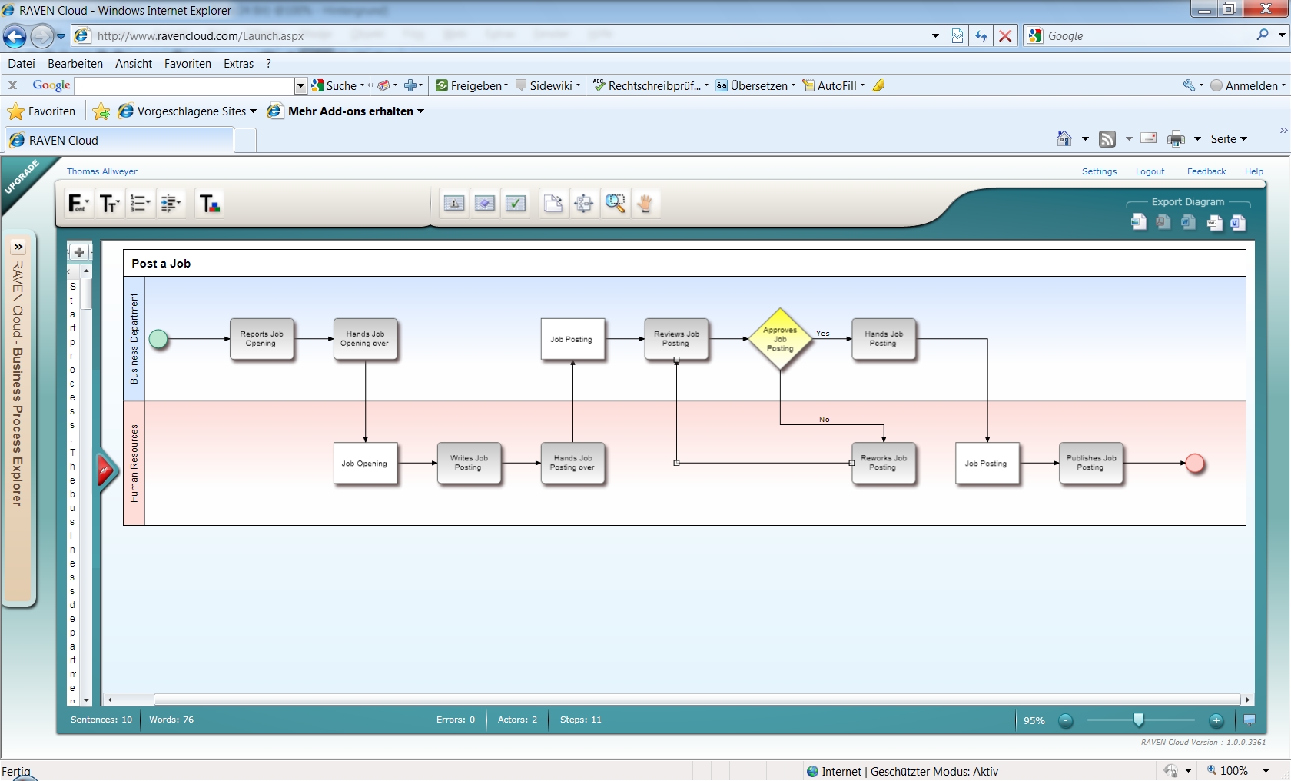The image size is (1291, 781).
Task: Select the hand pan tool
Action: coord(645,204)
